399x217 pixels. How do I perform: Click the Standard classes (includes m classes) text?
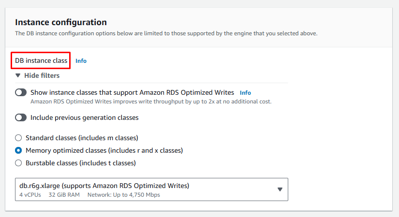click(x=82, y=138)
